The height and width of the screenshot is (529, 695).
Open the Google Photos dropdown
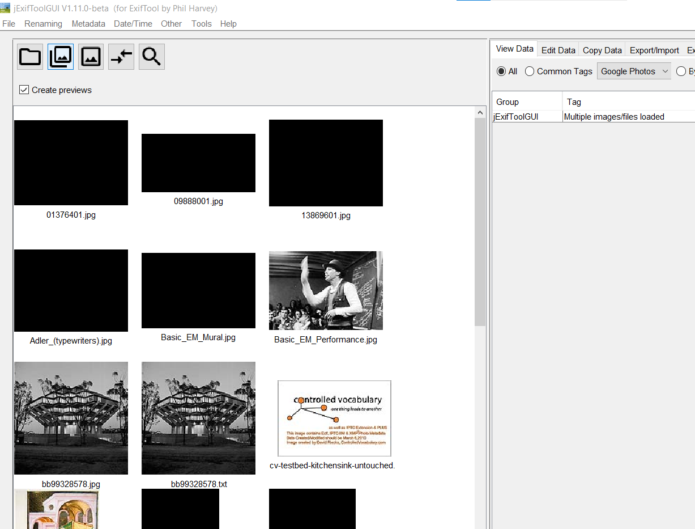click(x=633, y=71)
